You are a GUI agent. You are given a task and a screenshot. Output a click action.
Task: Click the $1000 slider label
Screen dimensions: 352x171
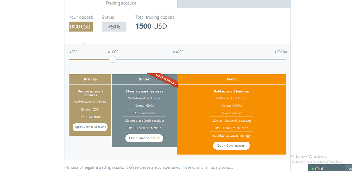(x=113, y=52)
